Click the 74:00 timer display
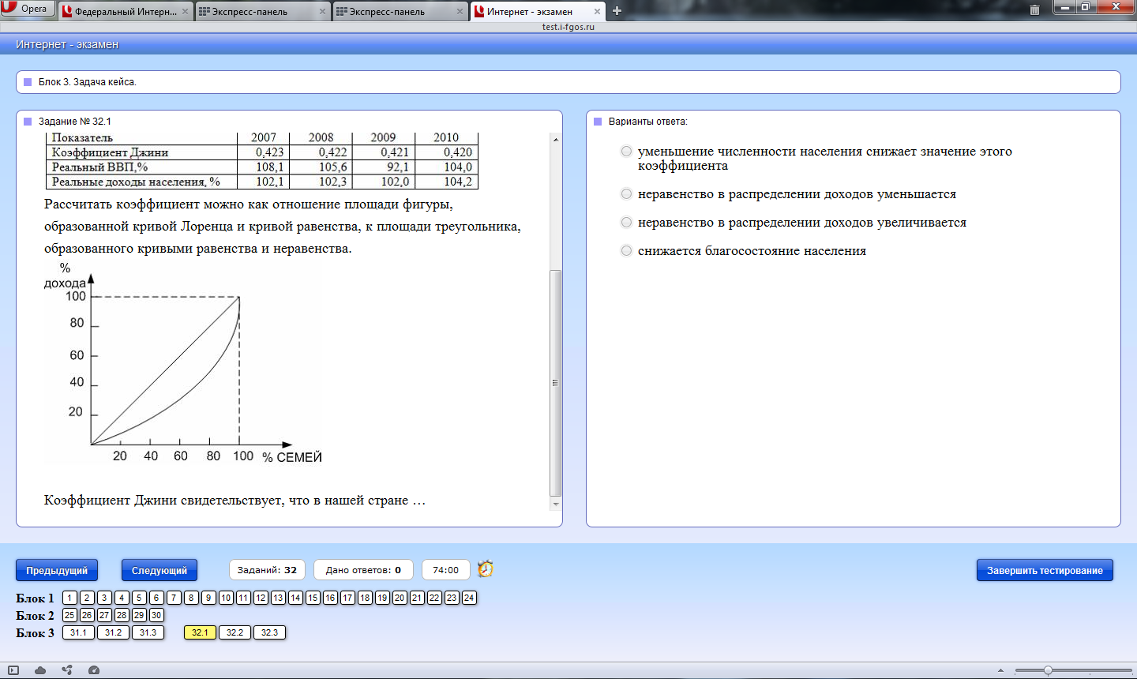Image resolution: width=1137 pixels, height=679 pixels. pyautogui.click(x=445, y=570)
